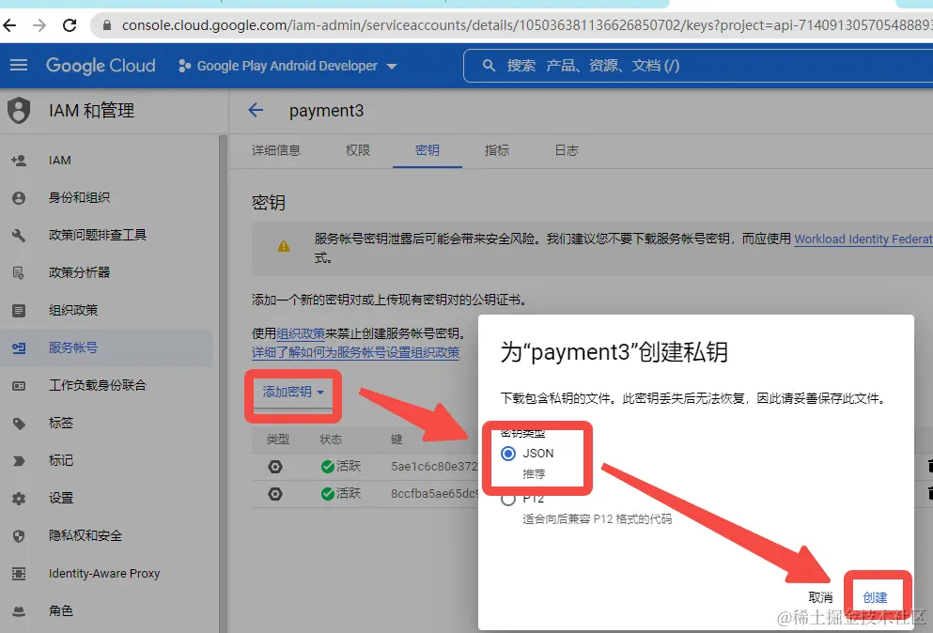Open the 日志 tab
The width and height of the screenshot is (933, 633).
567,150
